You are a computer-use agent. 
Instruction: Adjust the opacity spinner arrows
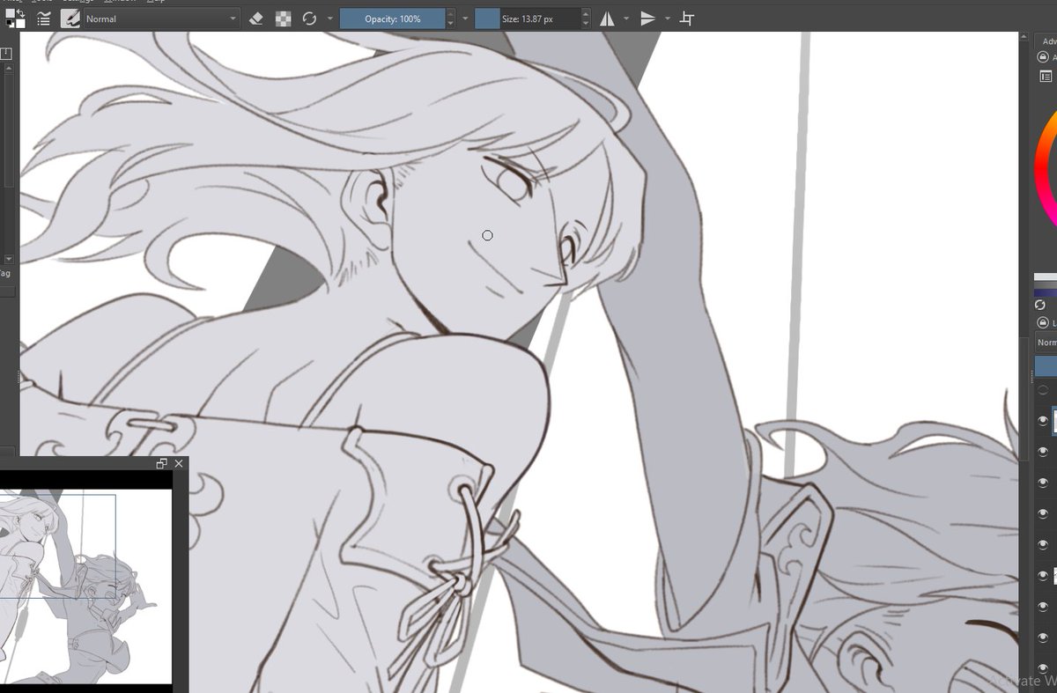click(452, 18)
